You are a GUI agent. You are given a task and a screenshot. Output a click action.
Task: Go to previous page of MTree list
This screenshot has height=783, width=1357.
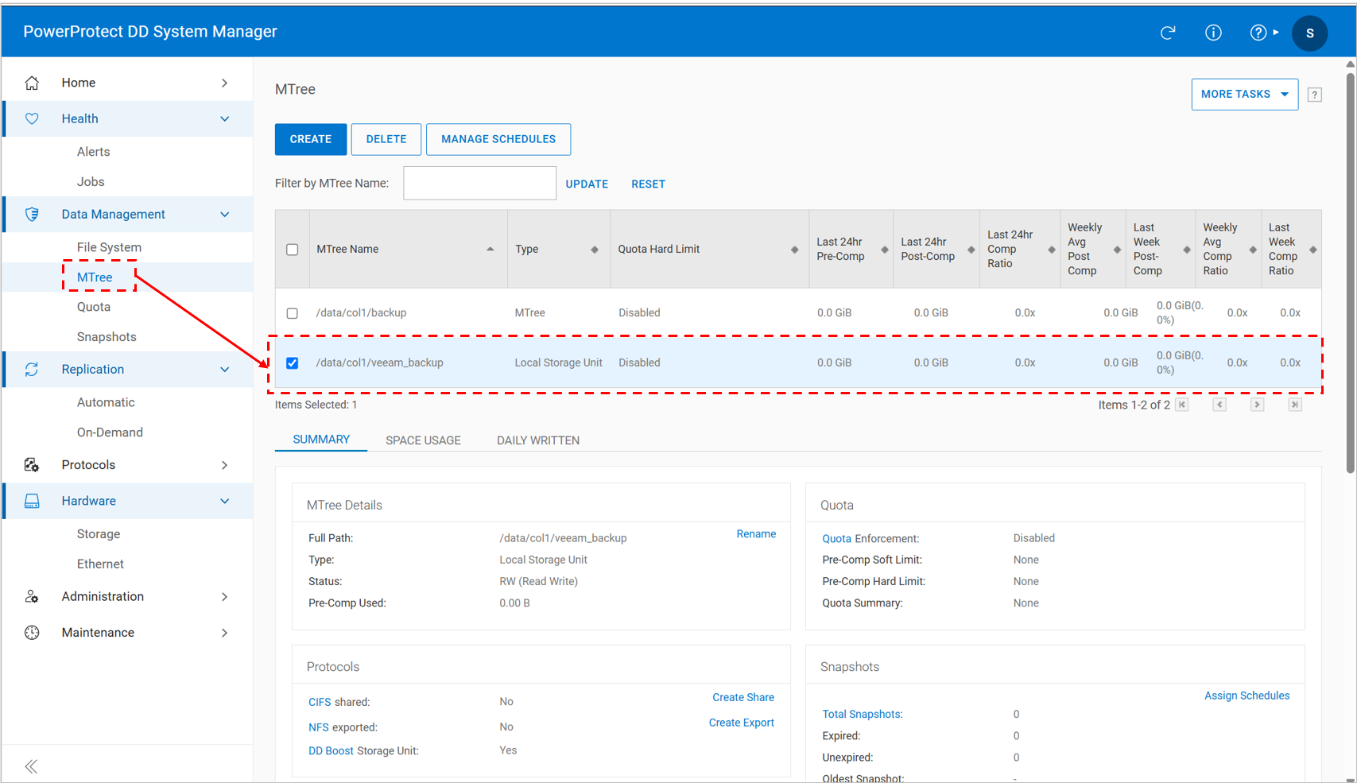tap(1219, 405)
